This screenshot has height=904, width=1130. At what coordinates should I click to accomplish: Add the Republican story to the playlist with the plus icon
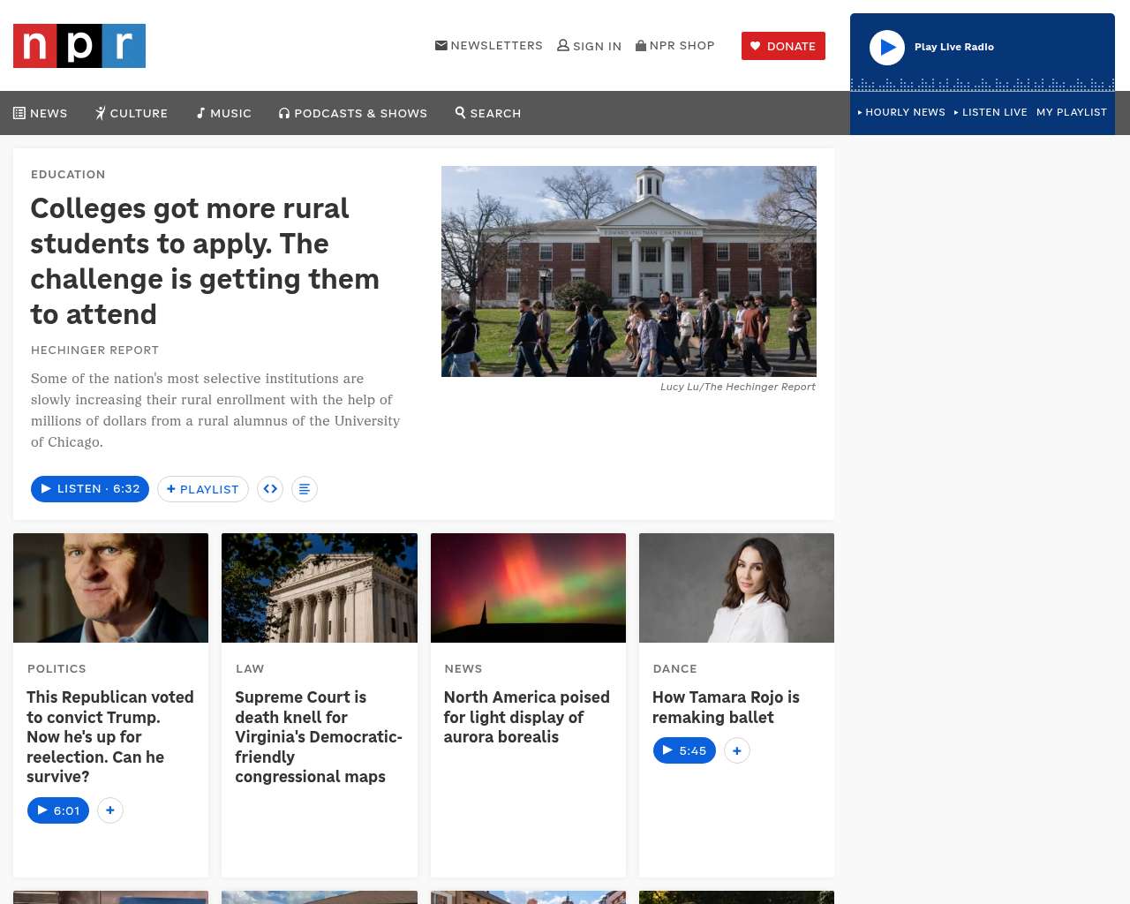110,810
